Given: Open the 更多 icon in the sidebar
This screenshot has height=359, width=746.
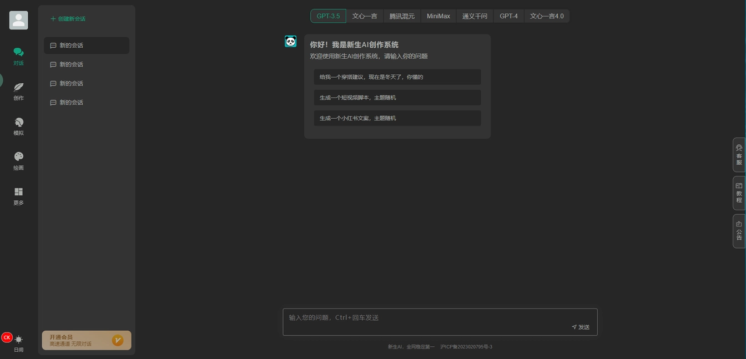Looking at the screenshot, I should 18,195.
